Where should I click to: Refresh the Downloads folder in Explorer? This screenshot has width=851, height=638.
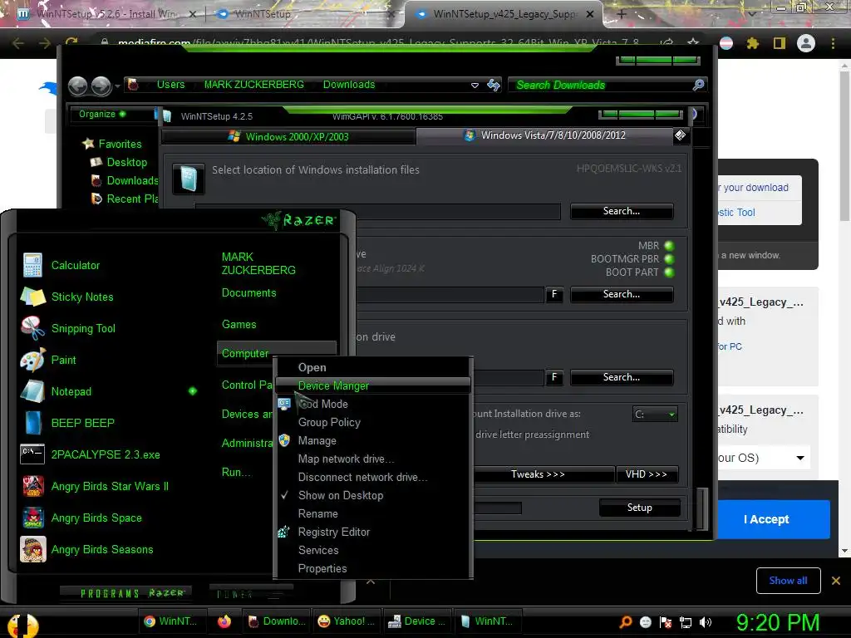click(494, 85)
